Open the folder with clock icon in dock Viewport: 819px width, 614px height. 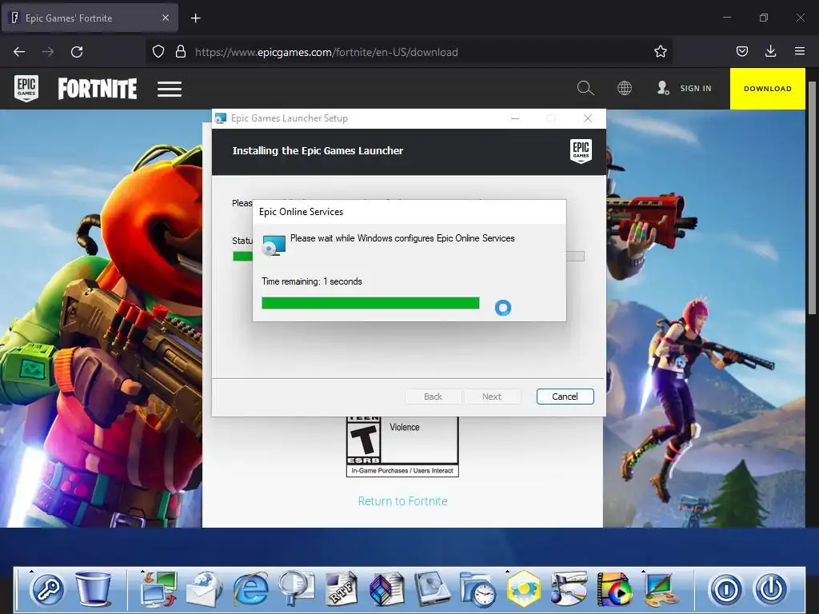pos(478,589)
